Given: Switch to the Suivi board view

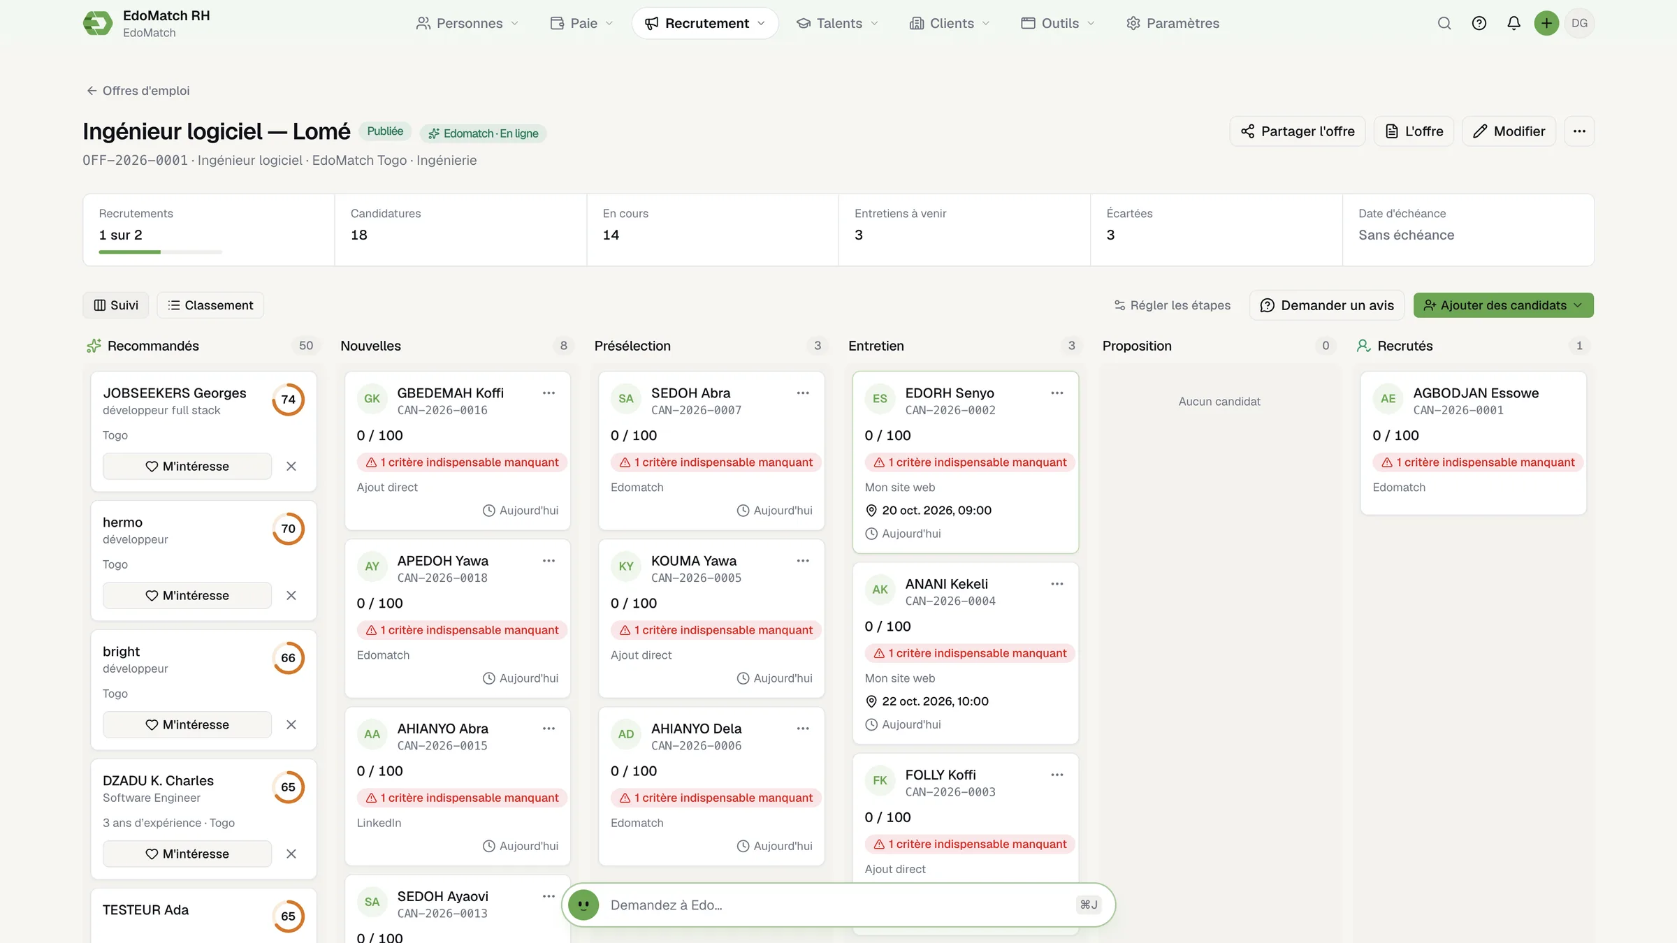Looking at the screenshot, I should coord(116,305).
